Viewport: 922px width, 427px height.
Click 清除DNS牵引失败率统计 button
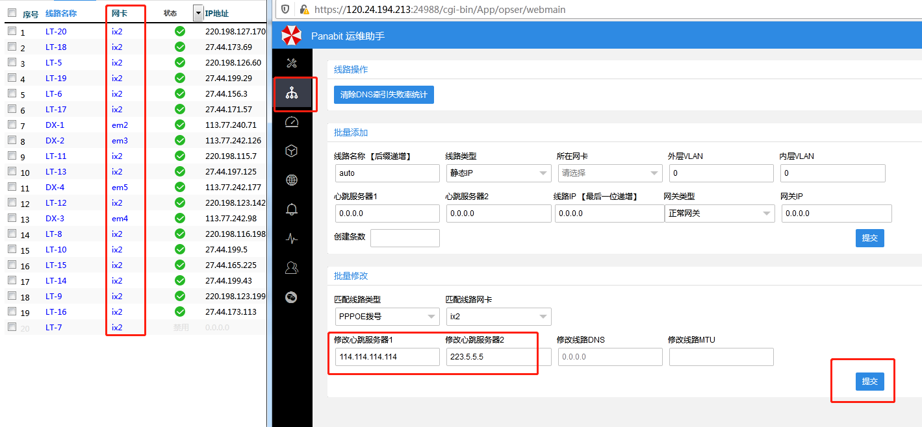pyautogui.click(x=383, y=95)
